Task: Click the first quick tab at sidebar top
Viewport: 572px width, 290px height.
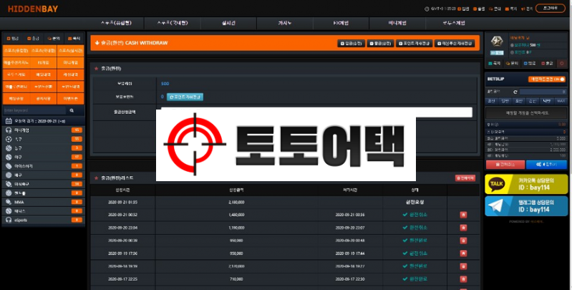Action: [x=13, y=38]
